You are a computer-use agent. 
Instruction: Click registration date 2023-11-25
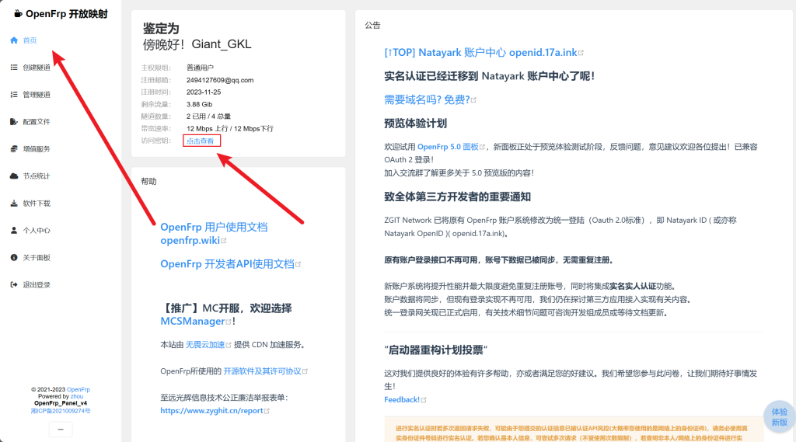[204, 92]
